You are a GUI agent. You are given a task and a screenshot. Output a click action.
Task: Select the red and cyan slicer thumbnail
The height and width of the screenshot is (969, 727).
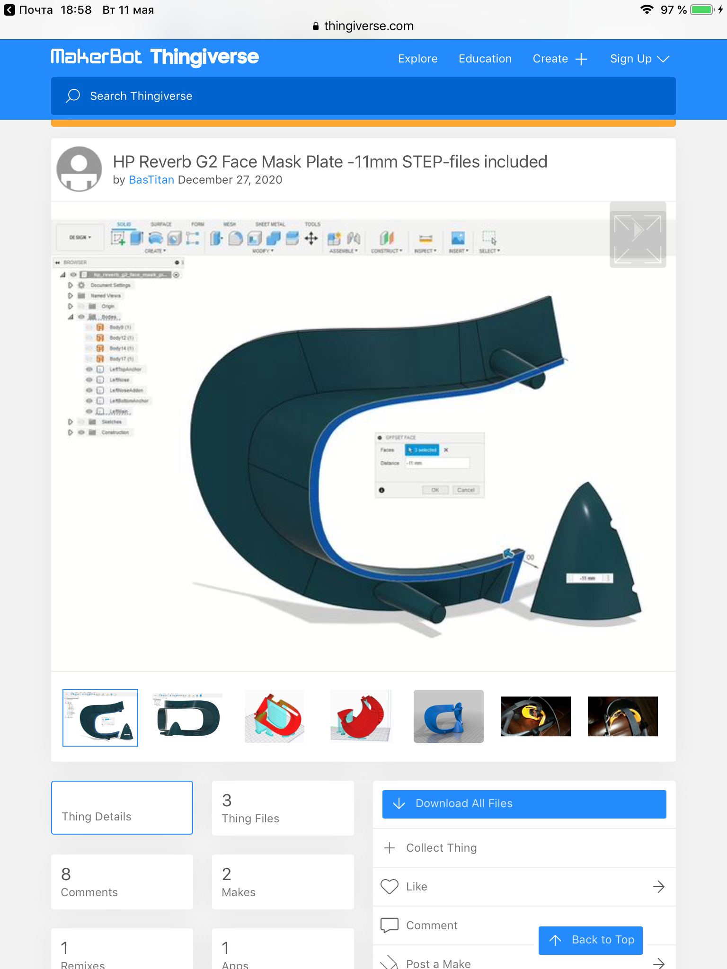275,716
